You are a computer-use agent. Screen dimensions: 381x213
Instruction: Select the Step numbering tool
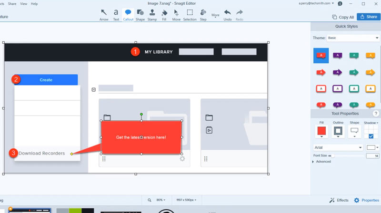[203, 14]
